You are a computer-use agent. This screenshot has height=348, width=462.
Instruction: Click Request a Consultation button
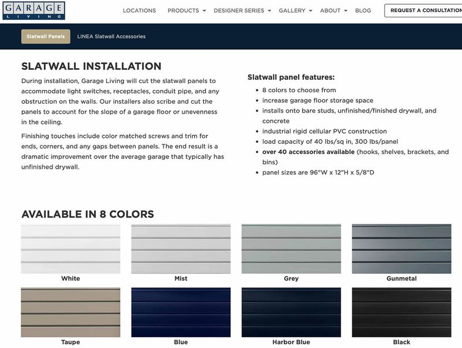[423, 10]
